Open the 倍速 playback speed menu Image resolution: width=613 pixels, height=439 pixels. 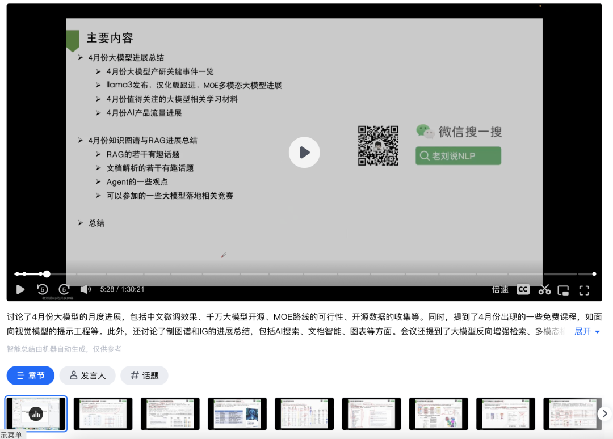point(500,289)
